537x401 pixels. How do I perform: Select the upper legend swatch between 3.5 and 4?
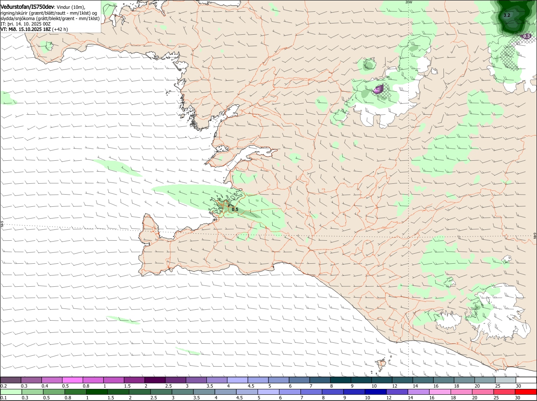217,380
